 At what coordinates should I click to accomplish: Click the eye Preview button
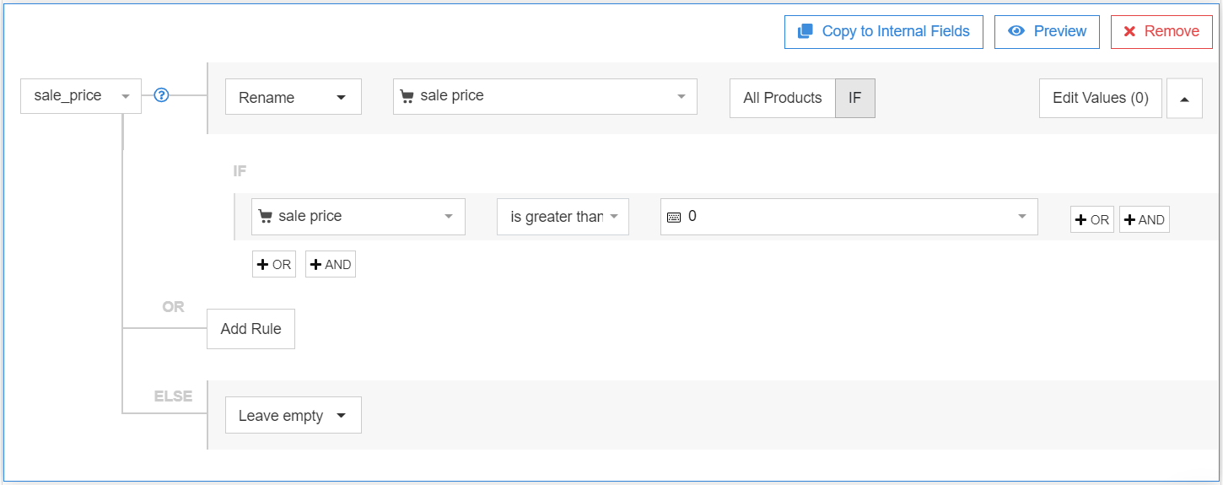click(1047, 32)
